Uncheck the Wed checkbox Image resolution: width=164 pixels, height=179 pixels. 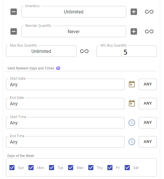point(71,168)
